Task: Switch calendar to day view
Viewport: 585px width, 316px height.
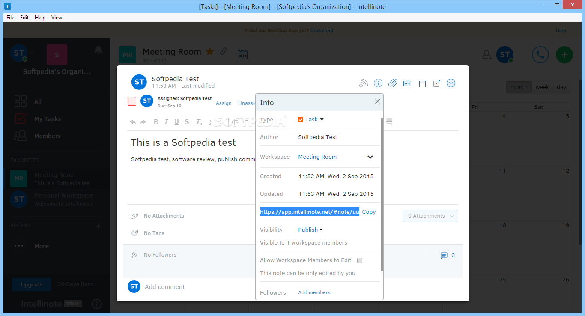Action: (561, 87)
